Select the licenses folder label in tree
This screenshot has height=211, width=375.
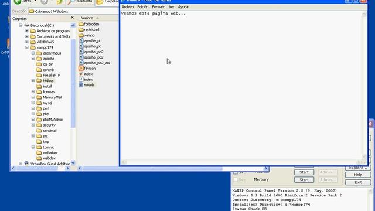click(x=49, y=92)
